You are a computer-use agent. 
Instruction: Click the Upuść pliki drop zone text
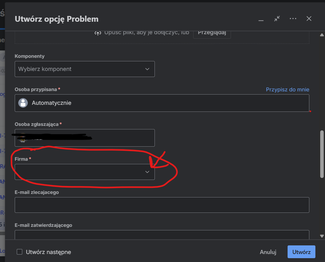(x=147, y=33)
